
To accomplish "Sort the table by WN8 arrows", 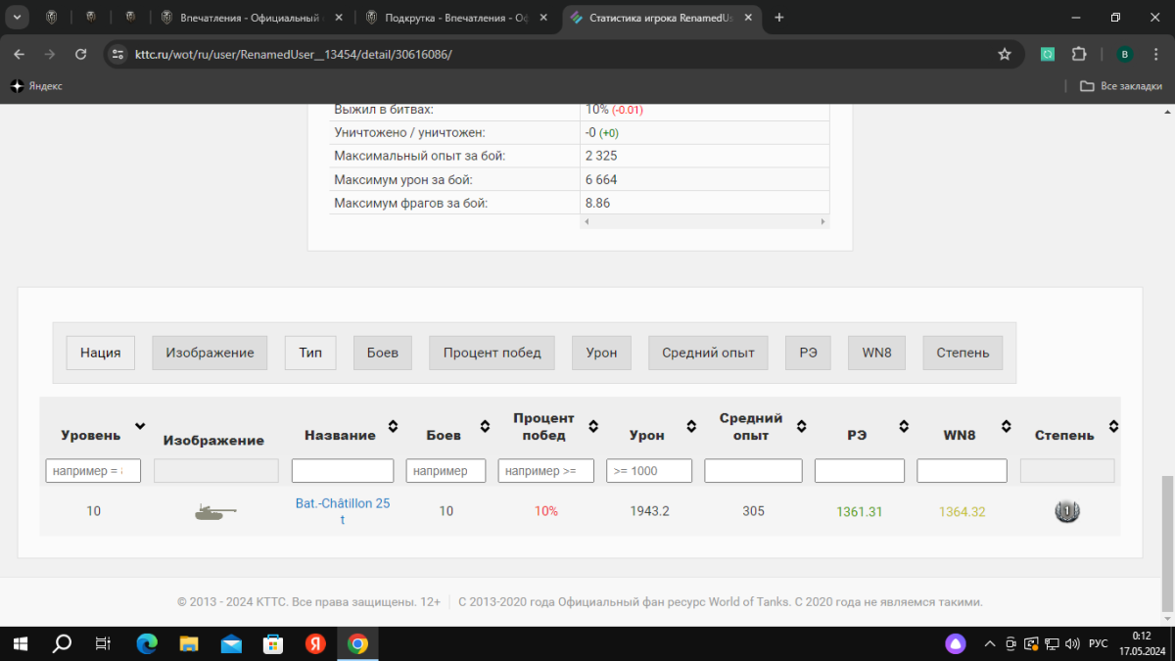I will coord(1008,427).
